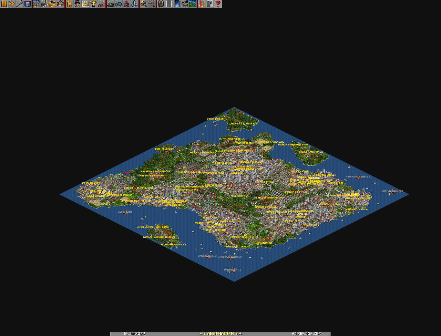The image size is (441, 336).
Task: Open the landscaping tools icon
Action: tap(193, 4)
